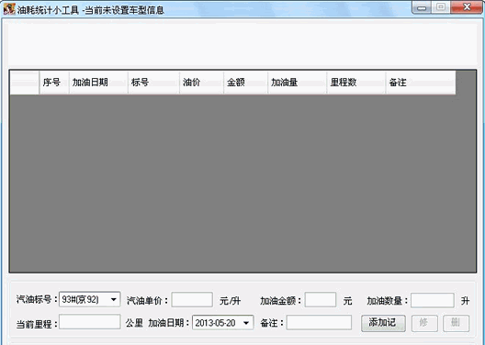Click the 金额 column header

(245, 83)
